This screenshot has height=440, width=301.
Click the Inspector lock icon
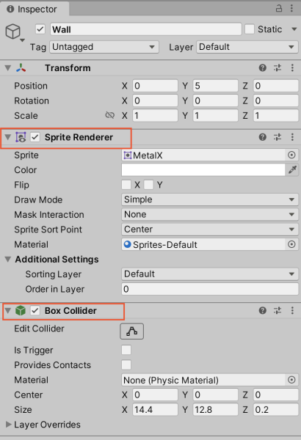tap(278, 8)
